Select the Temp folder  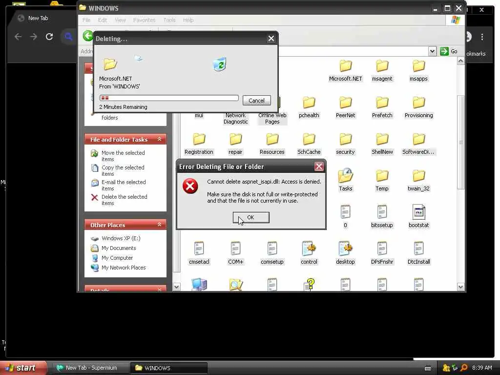pyautogui.click(x=382, y=181)
